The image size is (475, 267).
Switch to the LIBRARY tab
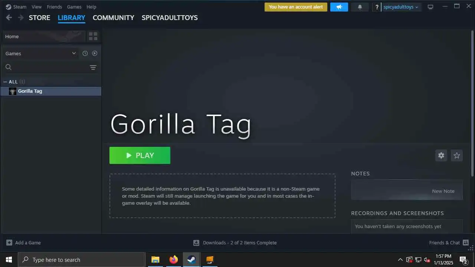tap(72, 17)
